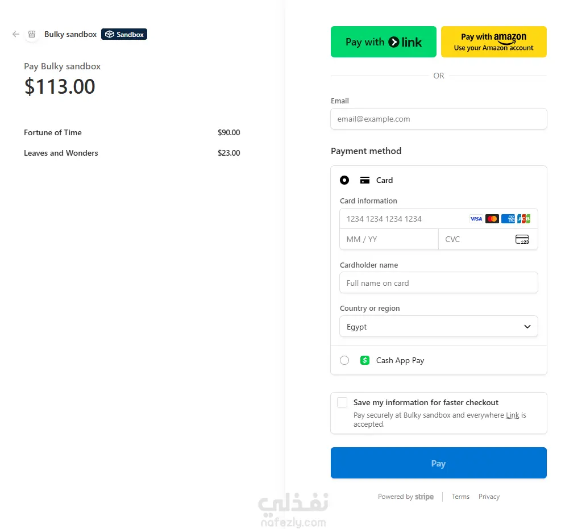Click the Email input field
Screen dimensions: 586x529
pos(438,119)
